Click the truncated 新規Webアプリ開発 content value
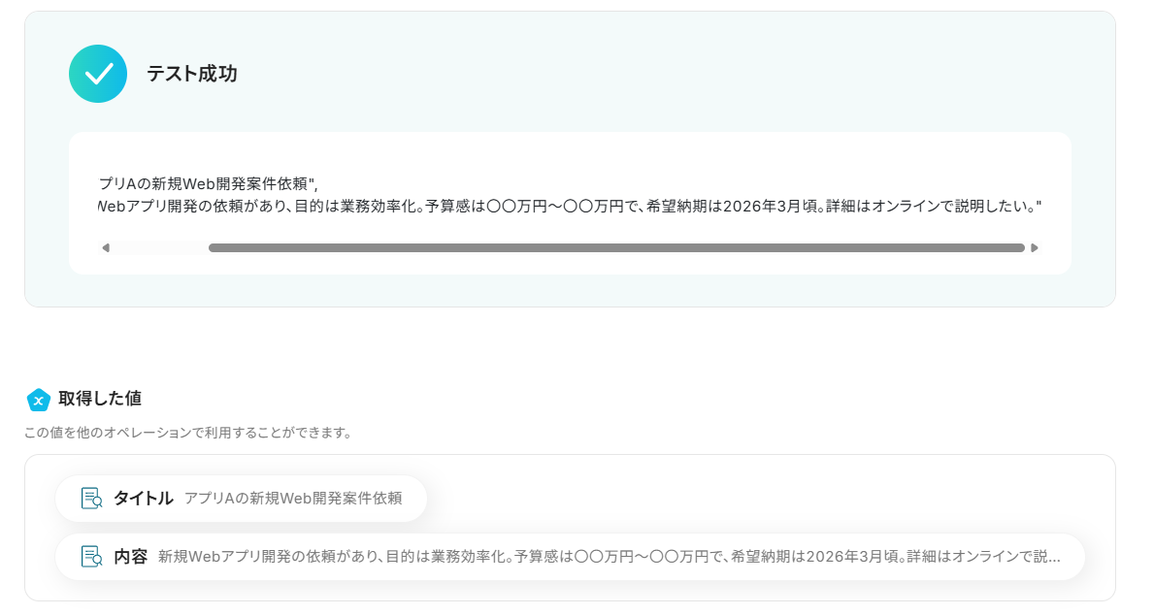The width and height of the screenshot is (1154, 615). (x=610, y=556)
